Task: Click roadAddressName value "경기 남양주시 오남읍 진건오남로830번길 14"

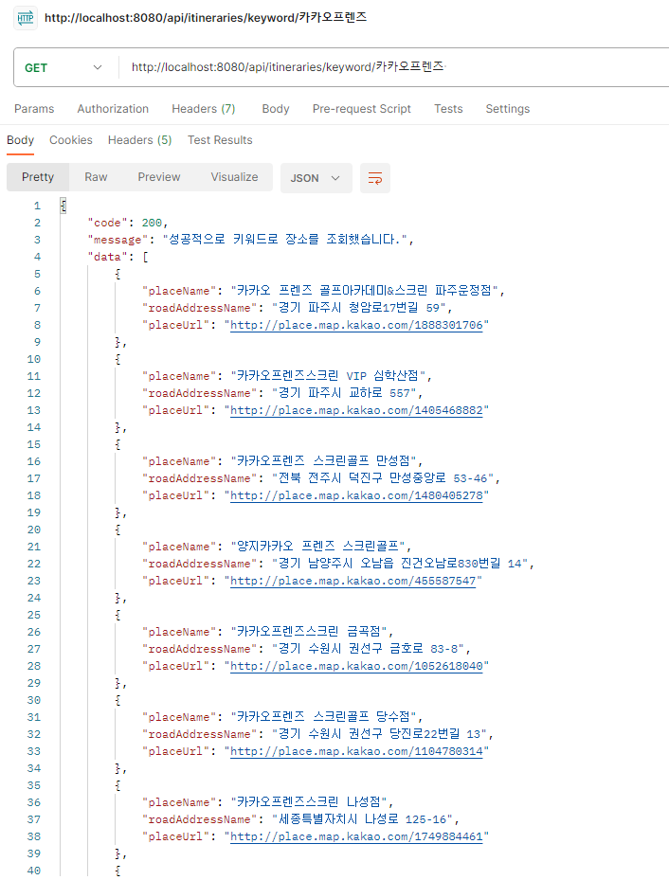Action: click(400, 564)
